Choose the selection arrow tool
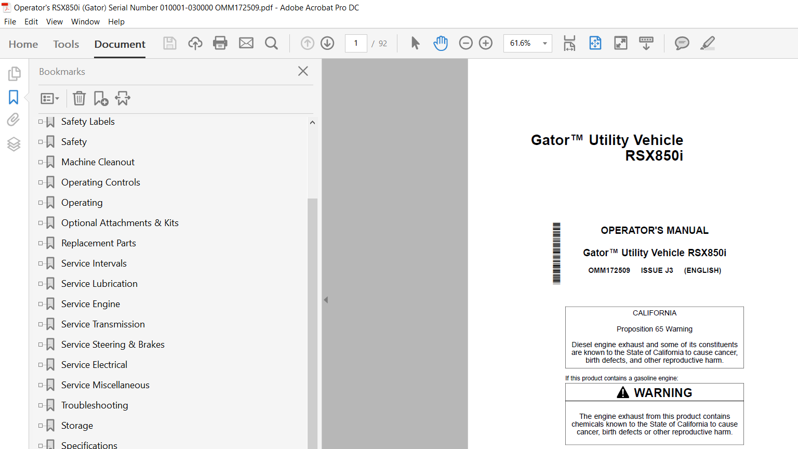Screen dimensions: 798x449 pyautogui.click(x=415, y=43)
